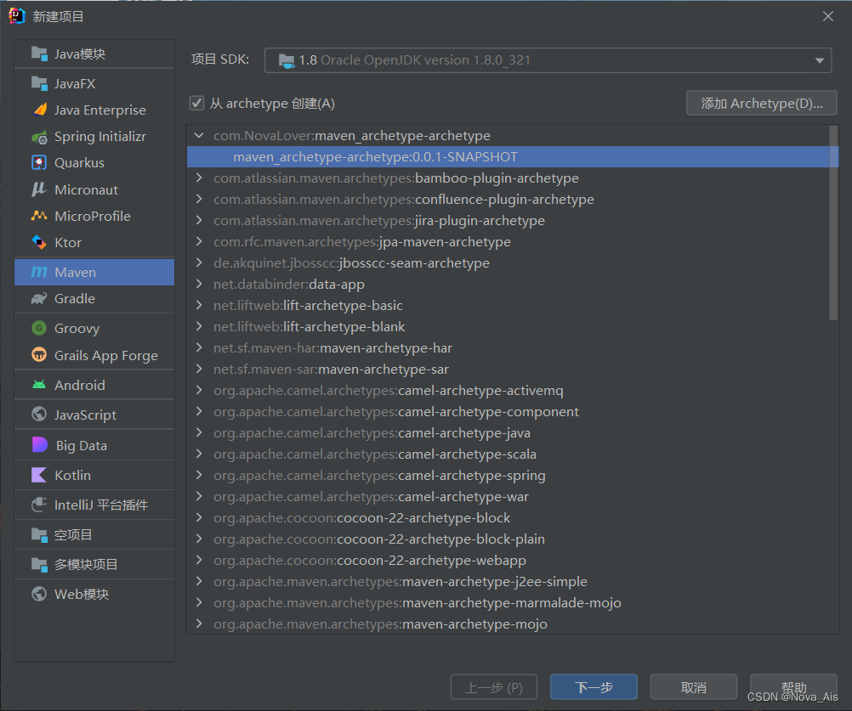Click the IntelliJ 平台插件 plug icon
This screenshot has width=852, height=711.
click(x=39, y=505)
